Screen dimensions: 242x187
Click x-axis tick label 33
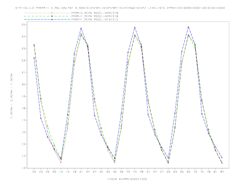pyautogui.click(x=108, y=172)
